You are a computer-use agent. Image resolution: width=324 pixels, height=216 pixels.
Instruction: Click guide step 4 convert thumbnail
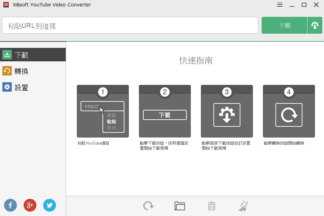click(x=289, y=111)
